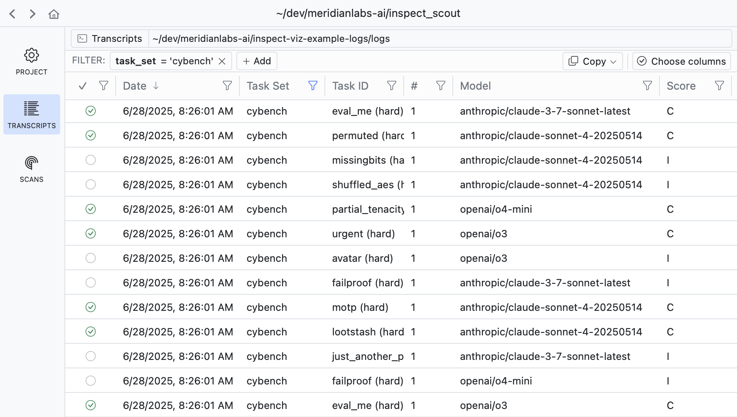Screen dimensions: 737x417
Task: Open the Task Set column filter
Action: point(313,86)
